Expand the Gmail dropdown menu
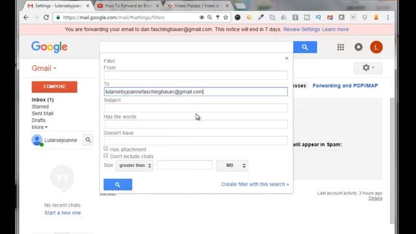 pos(44,68)
